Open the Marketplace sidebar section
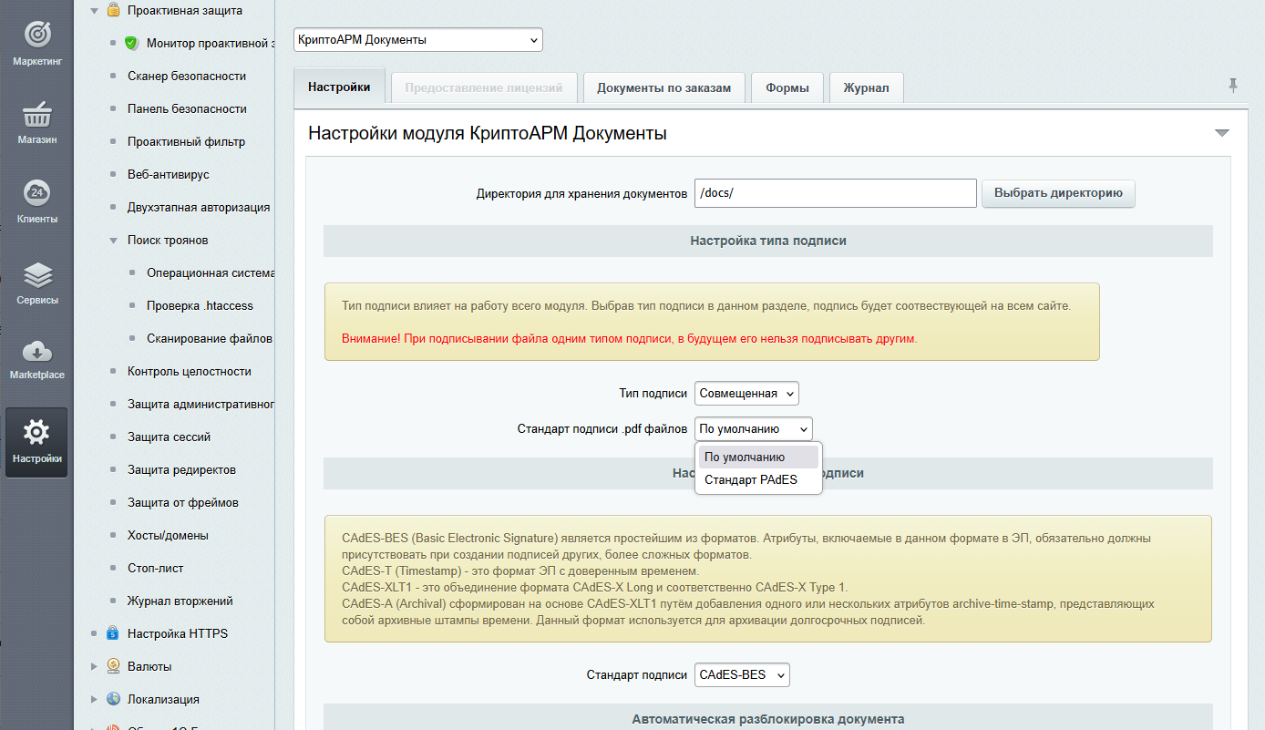 pos(36,358)
